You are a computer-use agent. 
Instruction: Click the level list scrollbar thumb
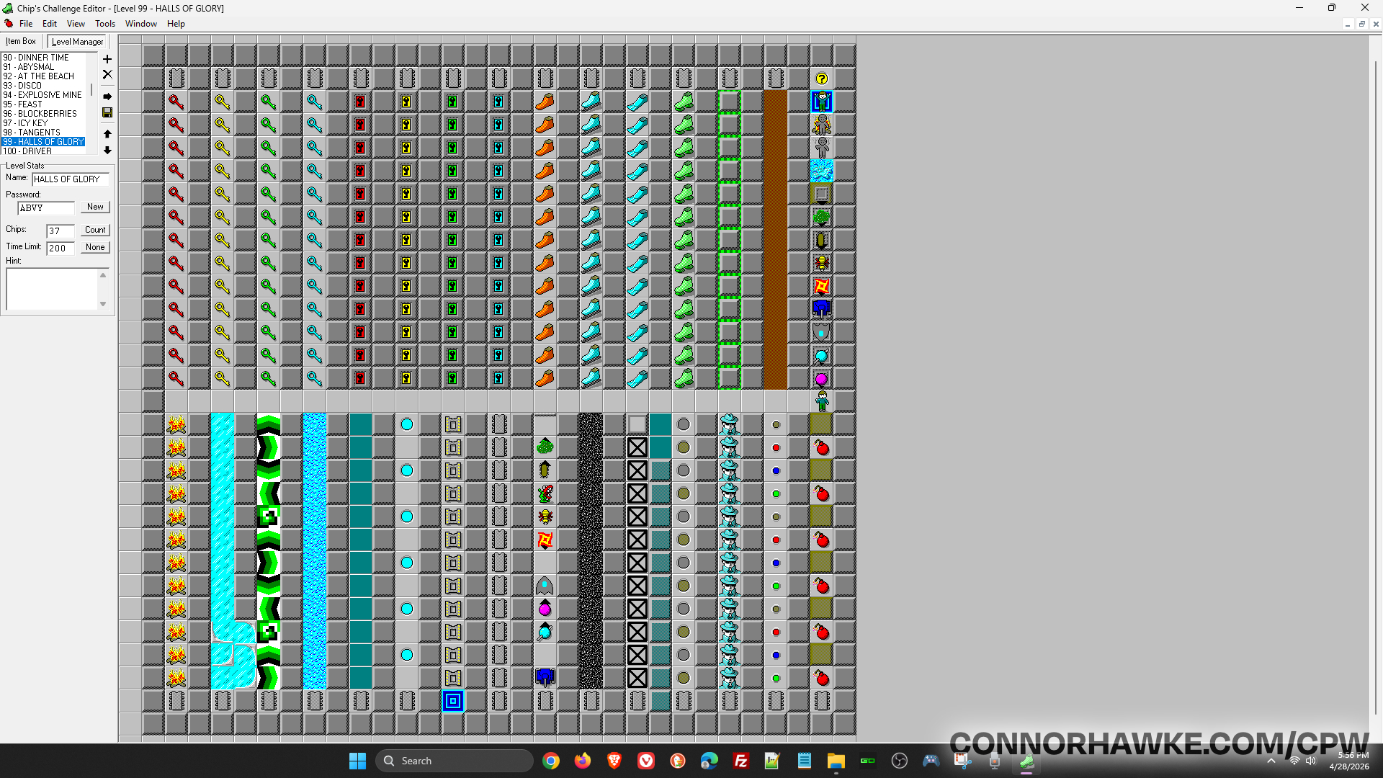pyautogui.click(x=92, y=90)
